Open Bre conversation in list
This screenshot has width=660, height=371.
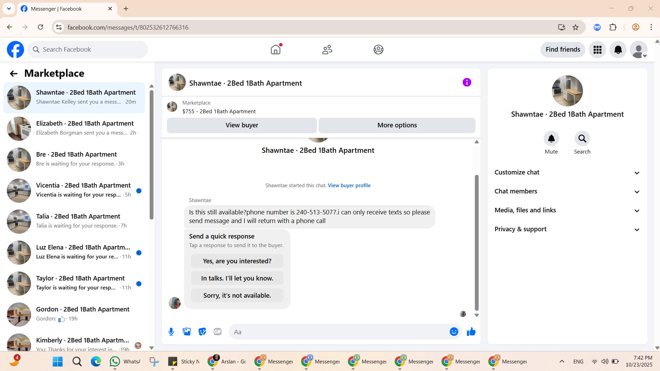74,160
